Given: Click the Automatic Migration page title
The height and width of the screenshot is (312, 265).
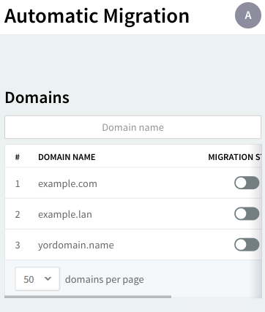Looking at the screenshot, I should 97,16.
